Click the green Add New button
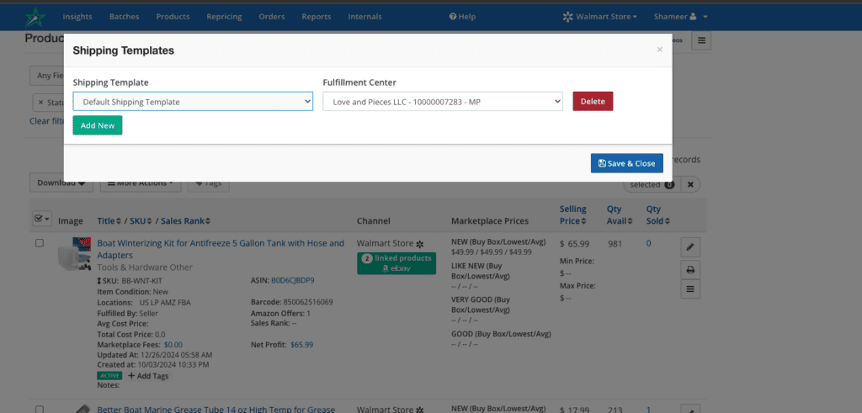 tap(98, 125)
